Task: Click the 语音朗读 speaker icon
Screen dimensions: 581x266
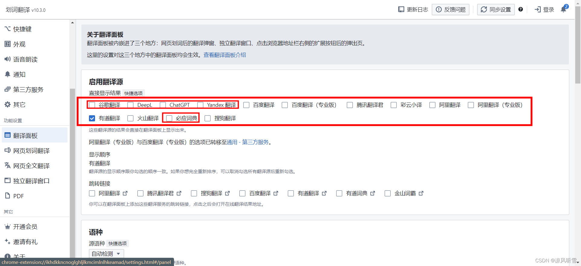Action: click(x=8, y=59)
